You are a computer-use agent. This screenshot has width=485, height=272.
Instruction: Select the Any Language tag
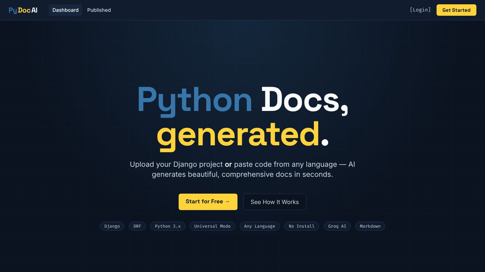(260, 226)
